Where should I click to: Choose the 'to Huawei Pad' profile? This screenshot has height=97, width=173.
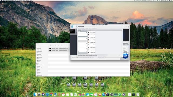tap(92, 42)
